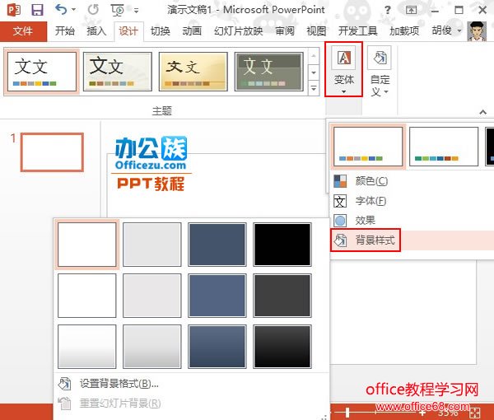Pick the dark slate blue style, top row
This screenshot has height=420, width=494.
click(217, 245)
